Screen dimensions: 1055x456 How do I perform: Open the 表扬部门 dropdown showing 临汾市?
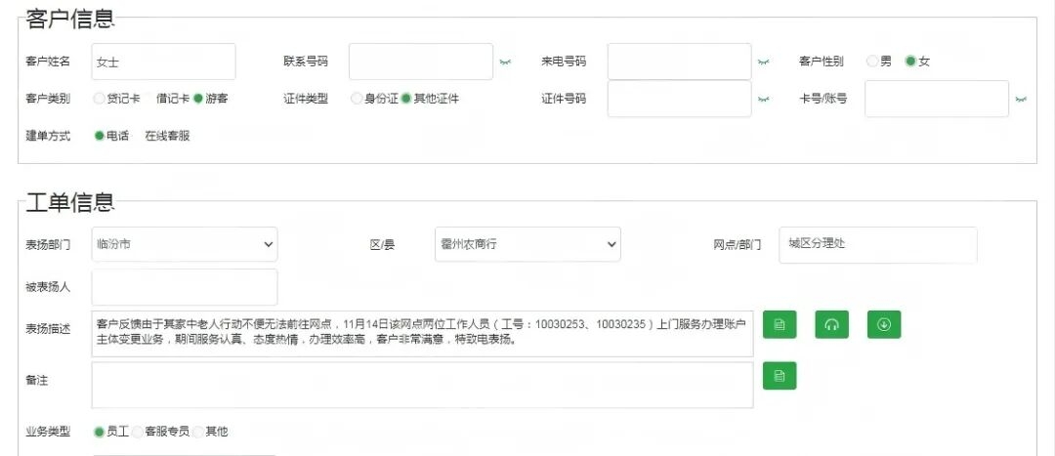point(185,244)
